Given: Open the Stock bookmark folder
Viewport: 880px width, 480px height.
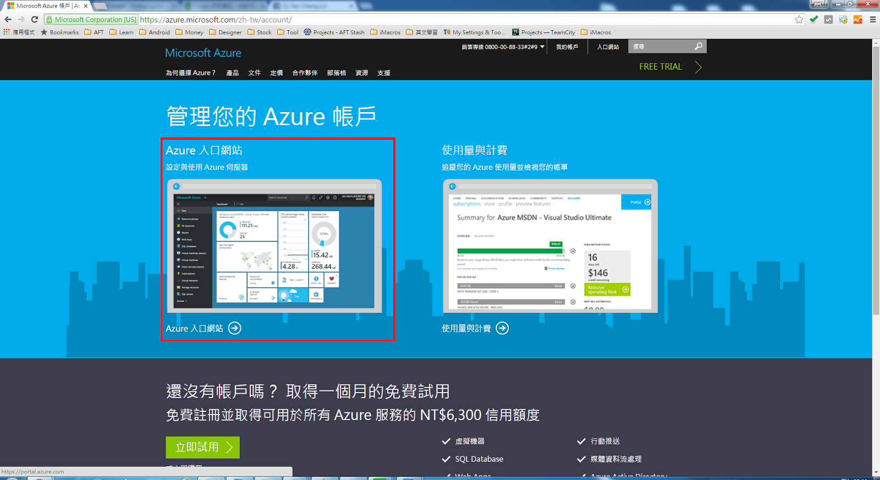Looking at the screenshot, I should pyautogui.click(x=260, y=32).
